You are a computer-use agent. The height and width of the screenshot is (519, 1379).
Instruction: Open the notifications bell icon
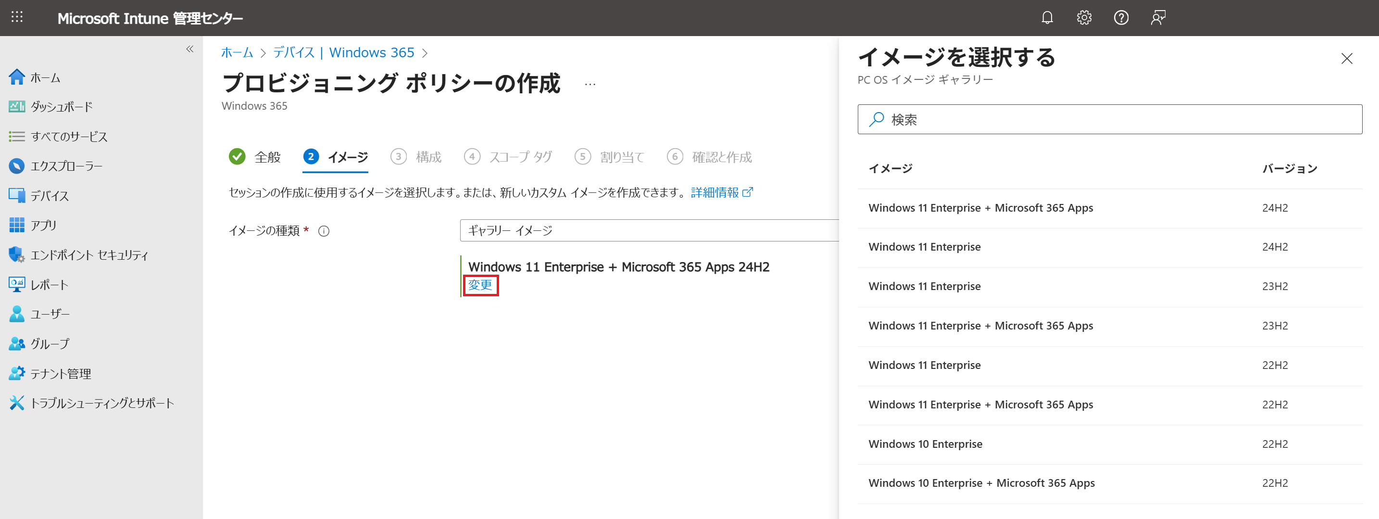(x=1047, y=18)
